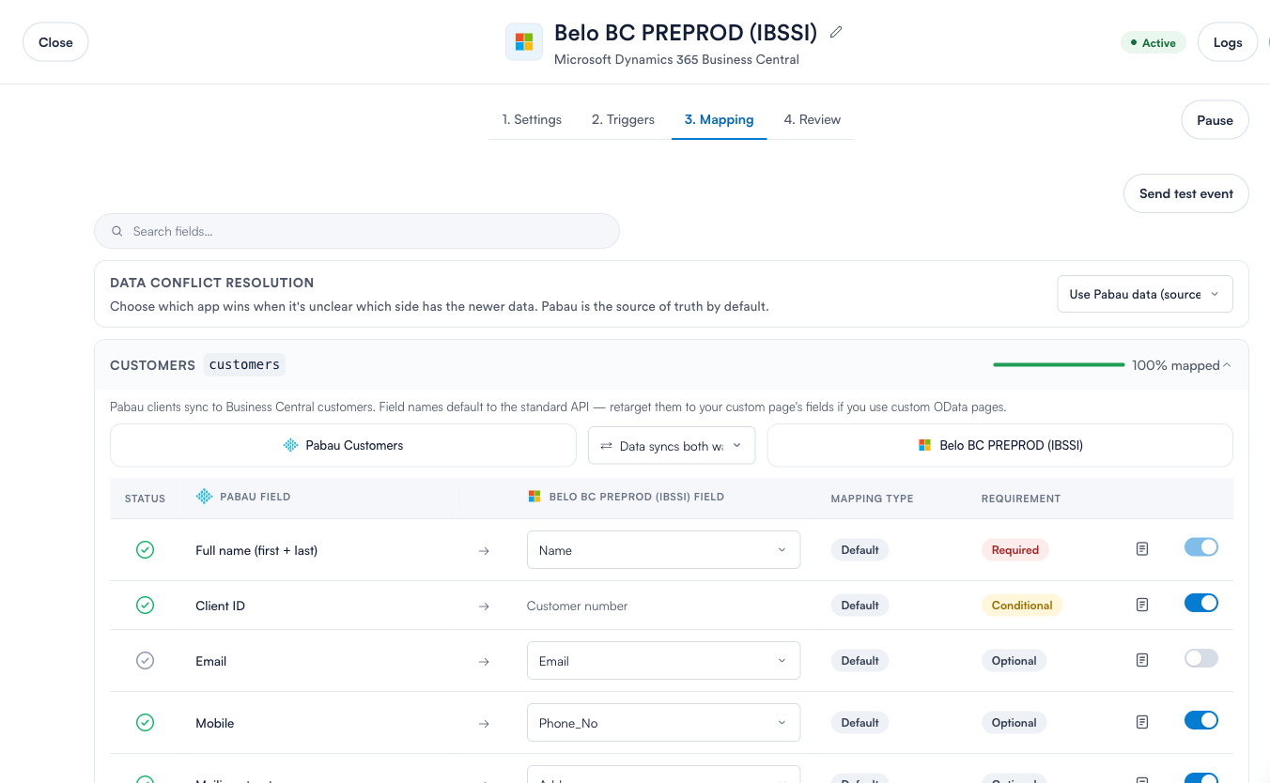The height and width of the screenshot is (783, 1270).
Task: Click the 100% mapped label
Action: [x=1176, y=365]
